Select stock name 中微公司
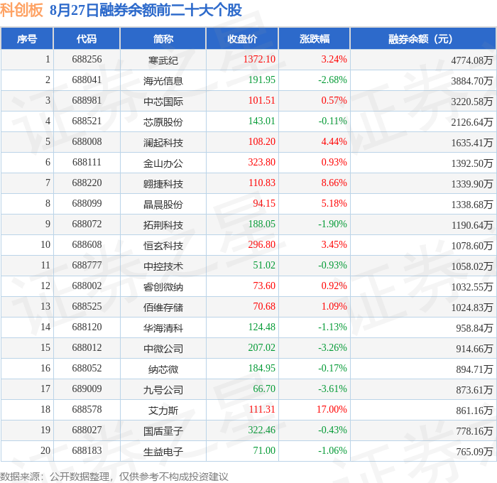This screenshot has height=483, width=497. 163,349
